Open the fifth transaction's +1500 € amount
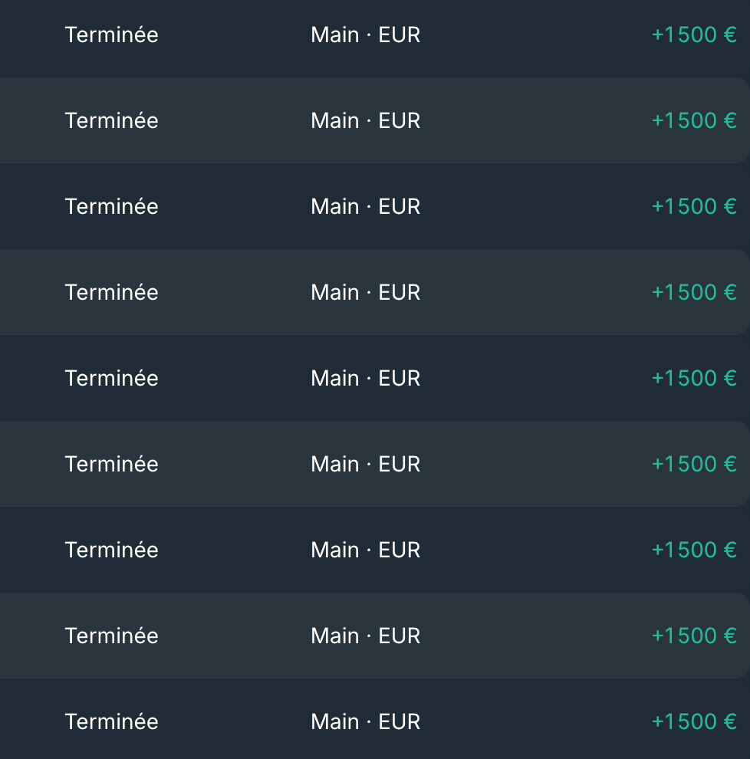 point(694,378)
